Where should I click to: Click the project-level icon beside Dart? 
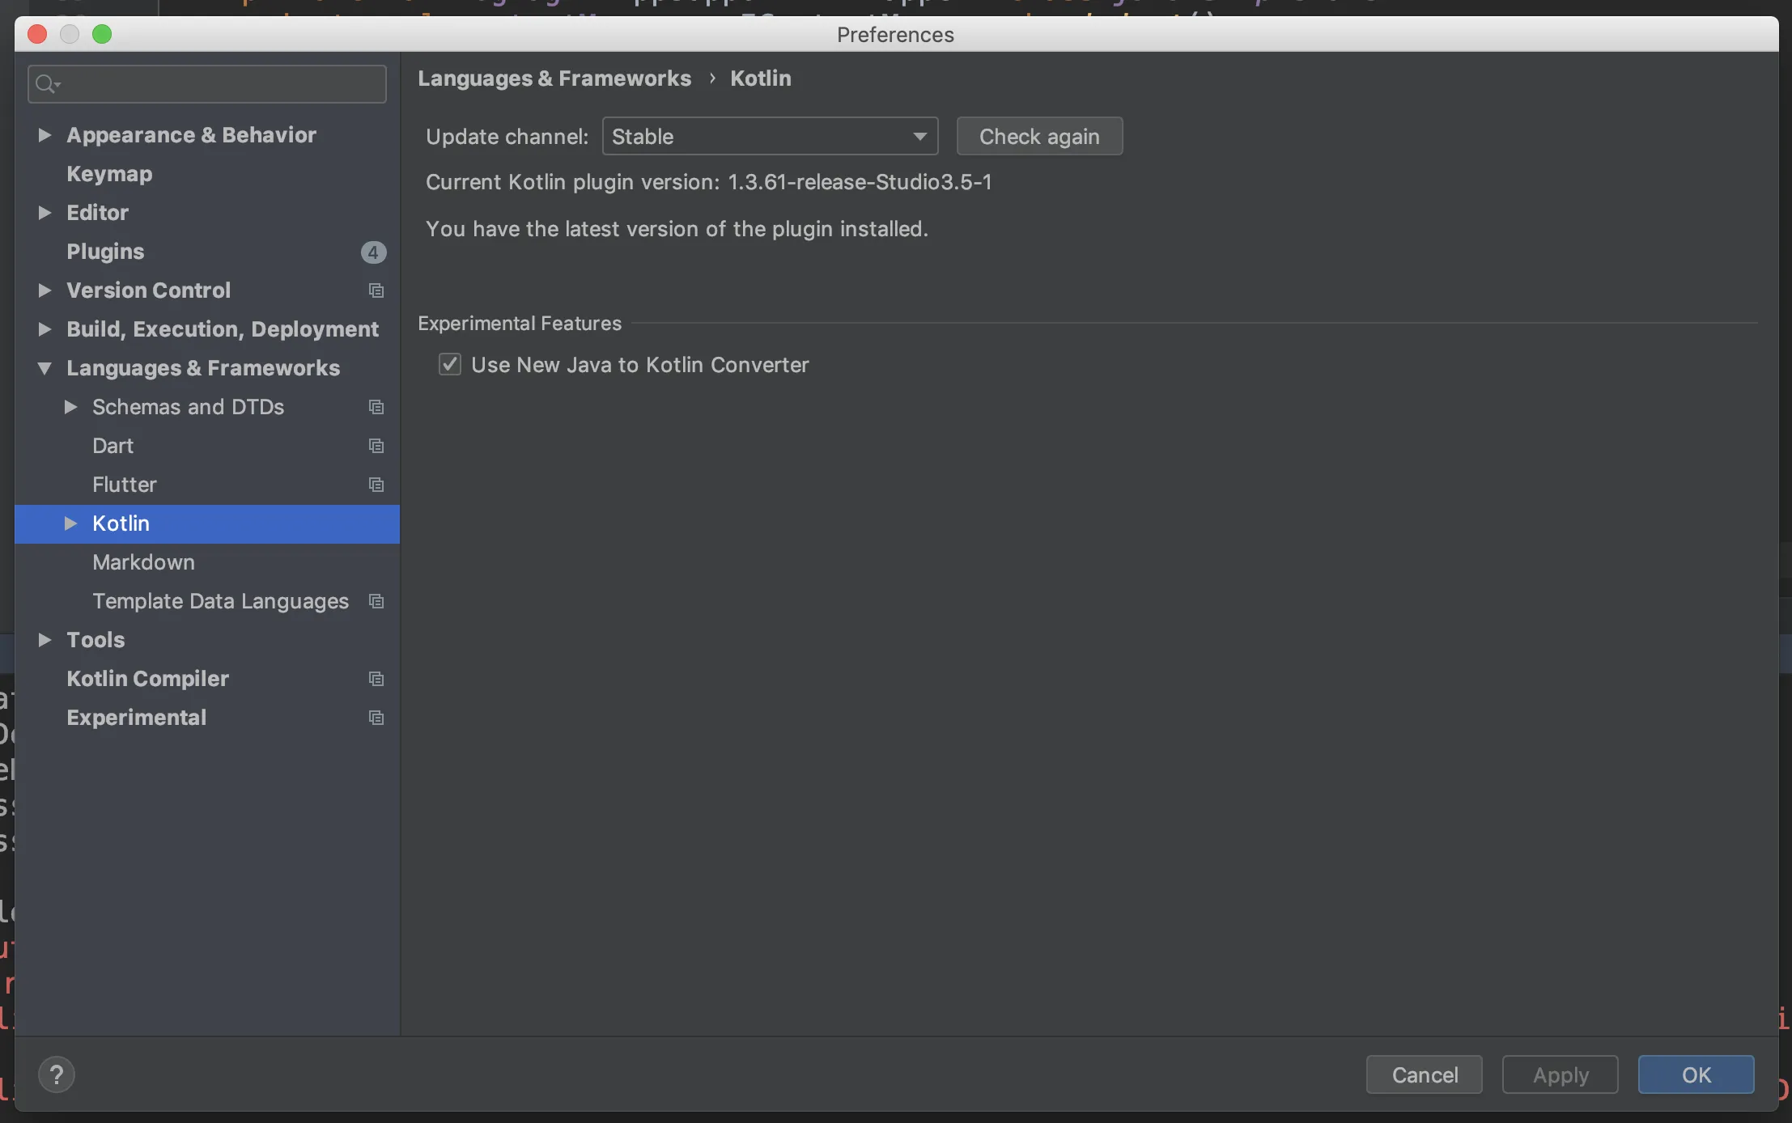(376, 446)
